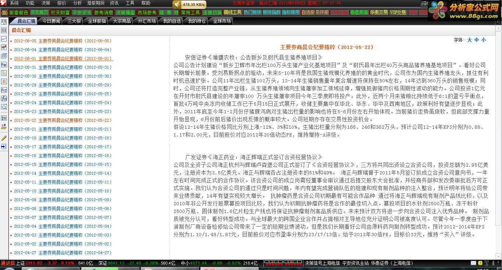Click the red-white segmented indicator bar in status bar
This screenshot has width=502, height=270.
click(284, 263)
